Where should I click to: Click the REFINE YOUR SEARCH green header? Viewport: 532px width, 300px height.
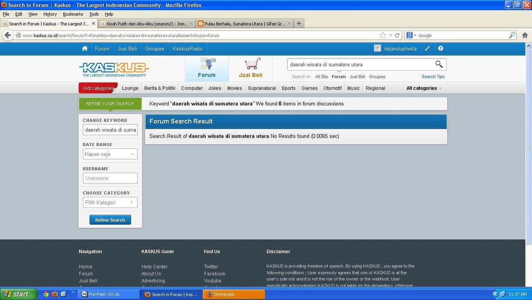tap(110, 104)
